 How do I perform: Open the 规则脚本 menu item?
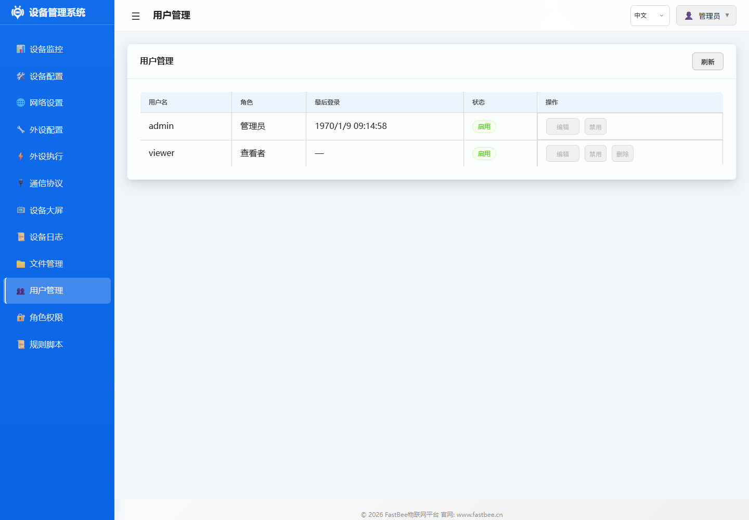tap(57, 344)
